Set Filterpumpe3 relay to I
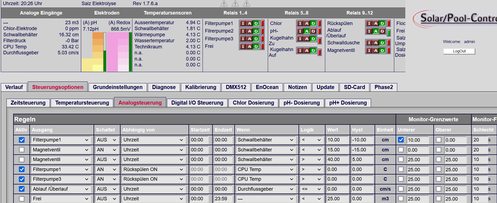 tap(243, 39)
